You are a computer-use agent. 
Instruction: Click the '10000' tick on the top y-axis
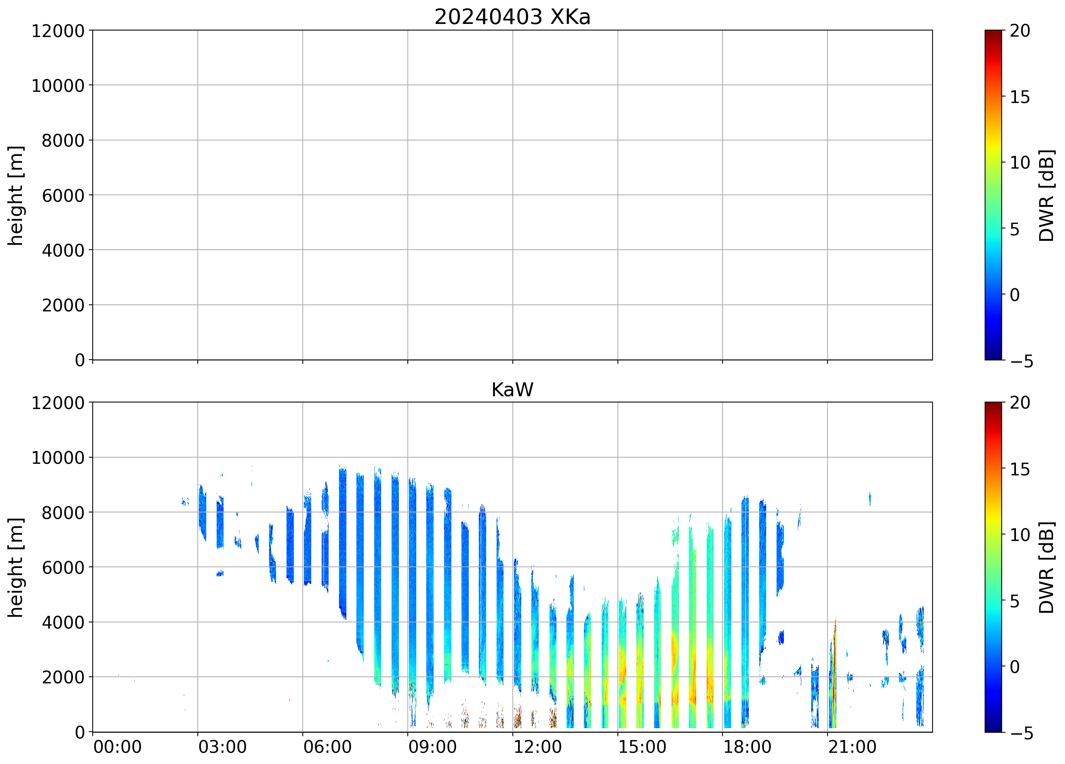(x=58, y=85)
